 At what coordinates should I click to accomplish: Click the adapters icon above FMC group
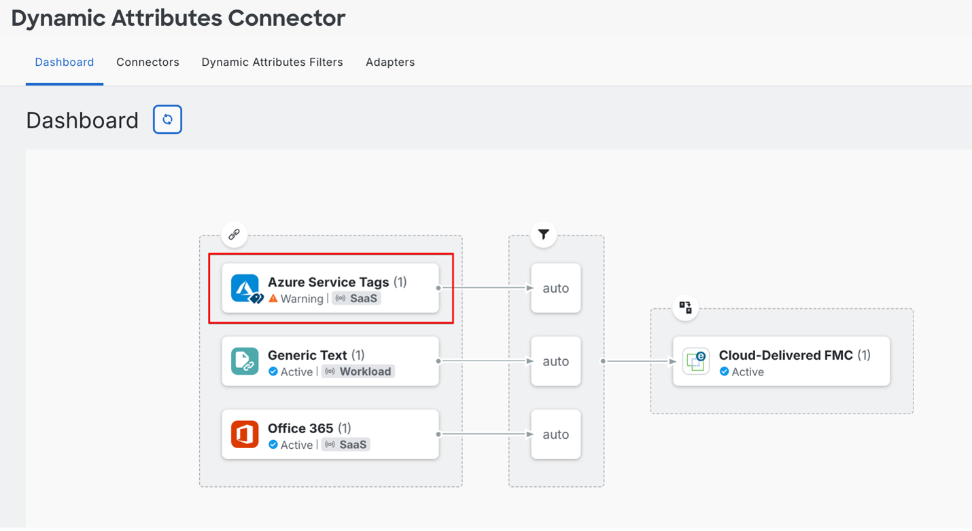coord(685,308)
